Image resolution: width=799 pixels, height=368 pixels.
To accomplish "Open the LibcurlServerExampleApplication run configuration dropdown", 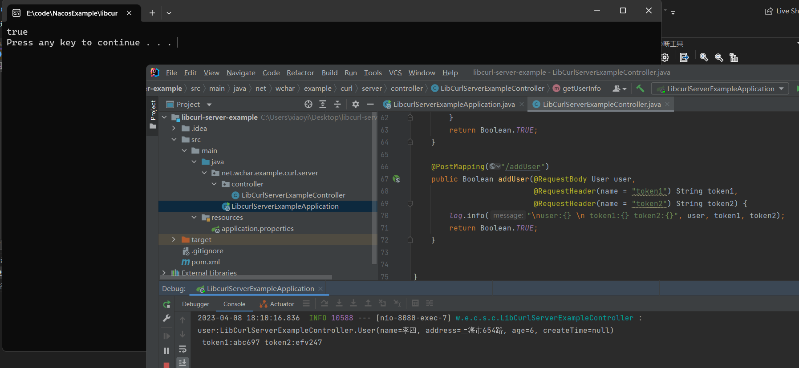I will click(x=720, y=89).
